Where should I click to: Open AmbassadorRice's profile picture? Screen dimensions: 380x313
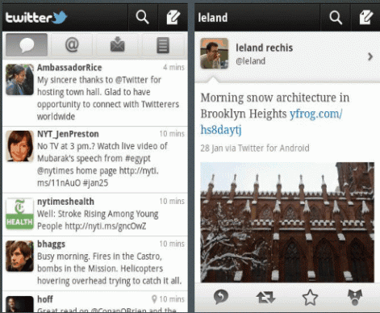coord(19,80)
